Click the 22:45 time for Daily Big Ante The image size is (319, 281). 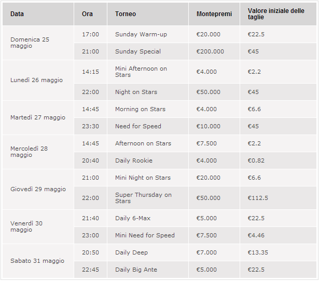[91, 270]
